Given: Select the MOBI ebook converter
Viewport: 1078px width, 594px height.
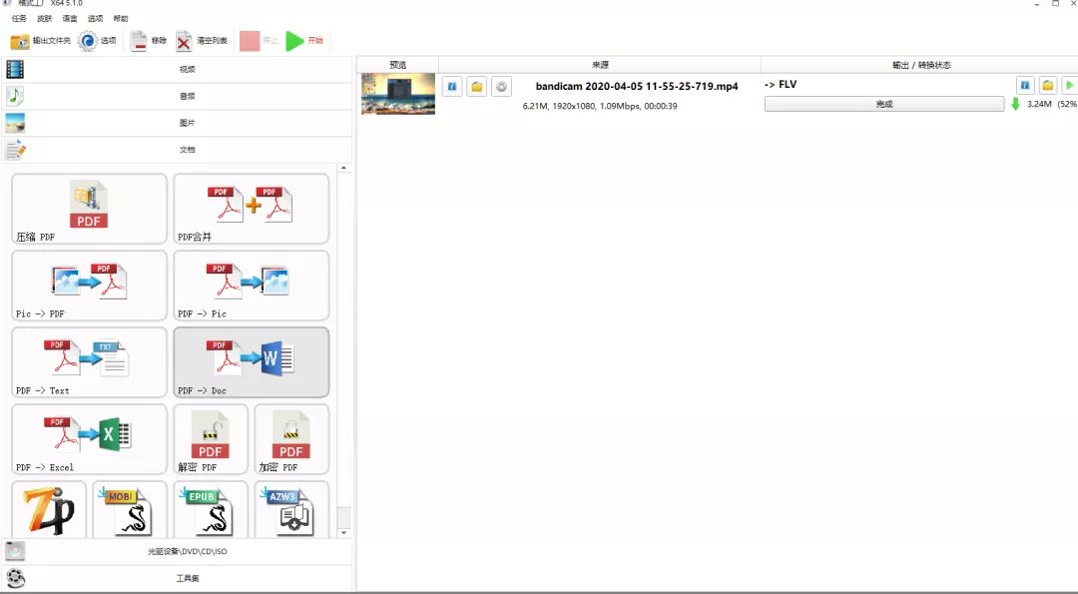Looking at the screenshot, I should [130, 509].
